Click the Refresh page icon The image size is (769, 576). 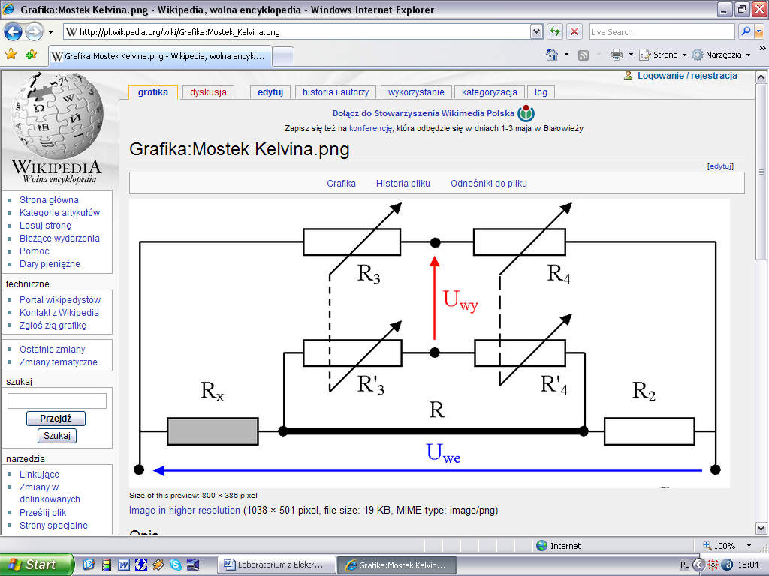[555, 32]
